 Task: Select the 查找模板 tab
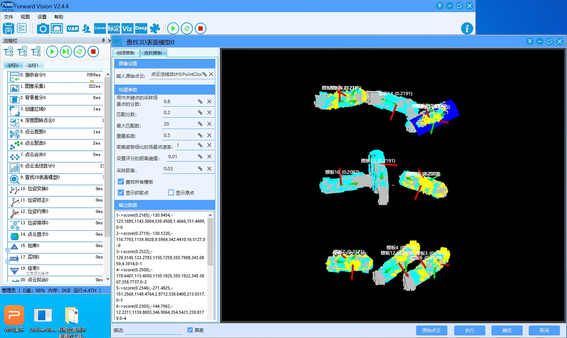tap(153, 53)
